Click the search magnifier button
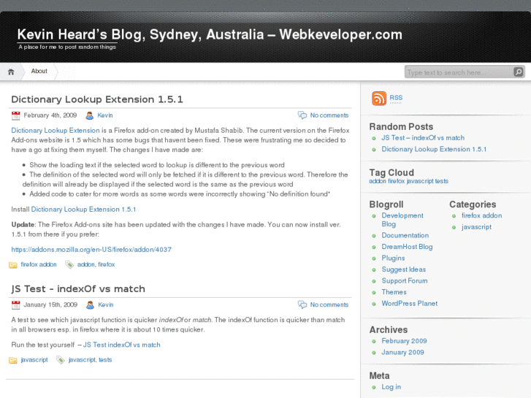Screen dimensions: 531x398 tap(518, 72)
